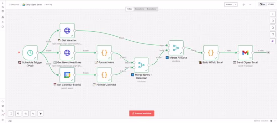
Task: Click Input 2 connector of Merge News + Calendar
Action: pos(134,67)
